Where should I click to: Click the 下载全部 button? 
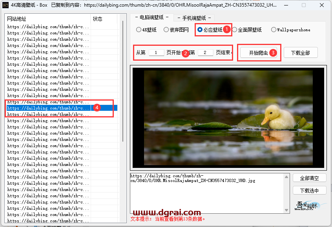click(300, 53)
